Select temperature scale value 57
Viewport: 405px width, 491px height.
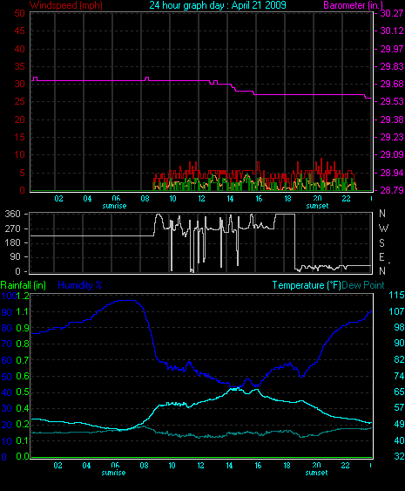click(x=399, y=407)
